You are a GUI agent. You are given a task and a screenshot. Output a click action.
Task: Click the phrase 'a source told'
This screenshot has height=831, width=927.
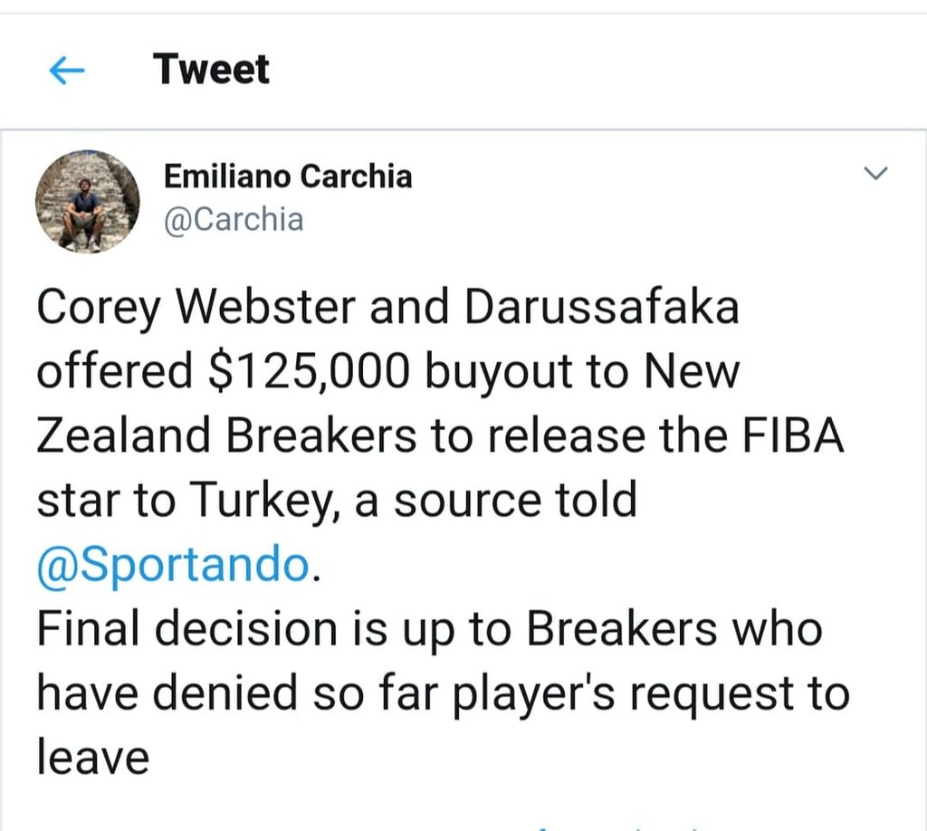497,501
